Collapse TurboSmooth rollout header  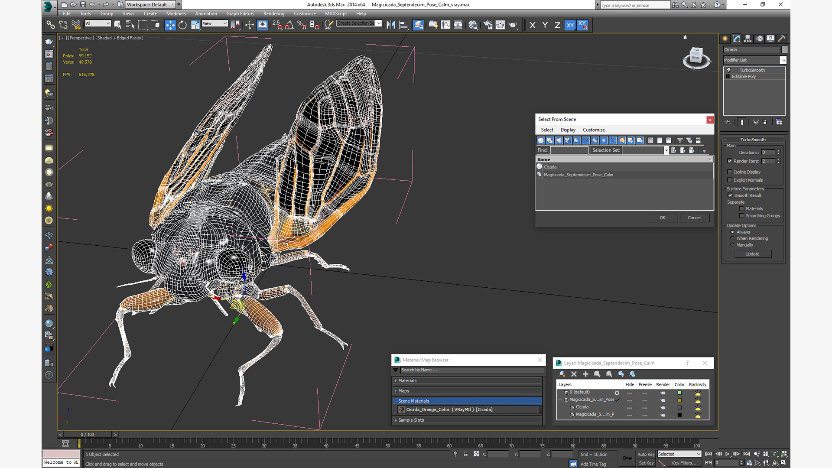point(753,140)
